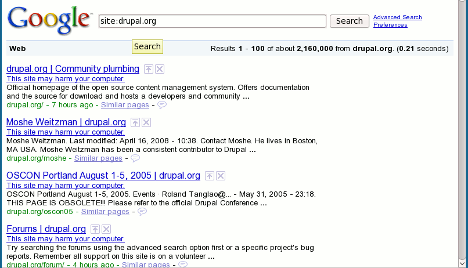This screenshot has width=468, height=268.
Task: Click the Web label in results bar
Action: [17, 49]
